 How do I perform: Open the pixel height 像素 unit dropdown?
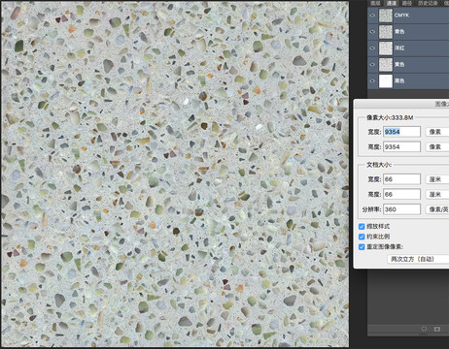point(437,146)
